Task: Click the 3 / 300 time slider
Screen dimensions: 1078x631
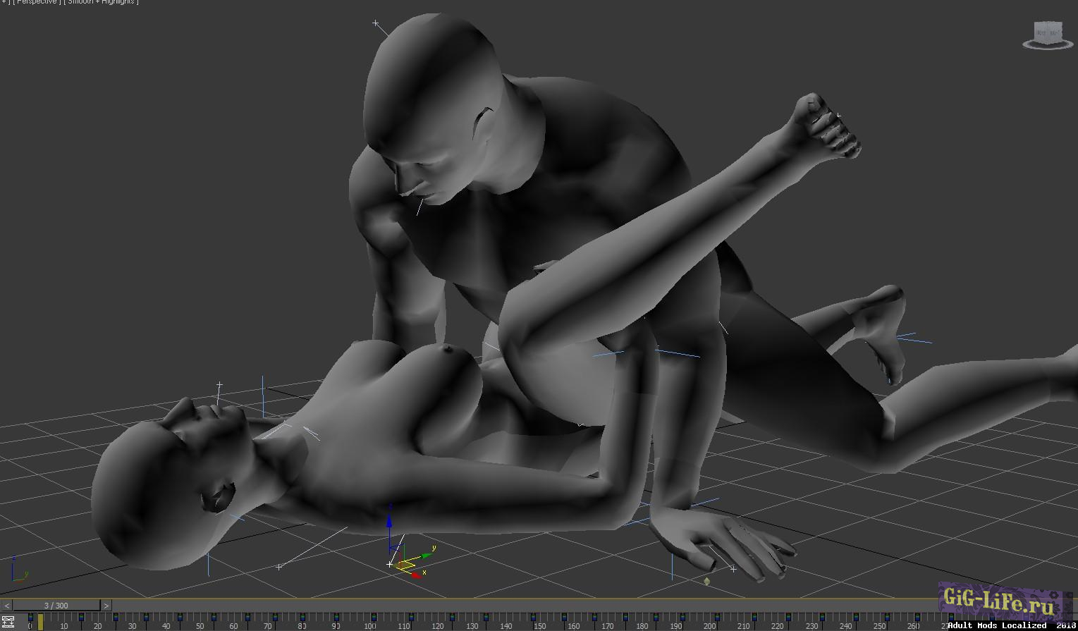Action: pos(56,606)
